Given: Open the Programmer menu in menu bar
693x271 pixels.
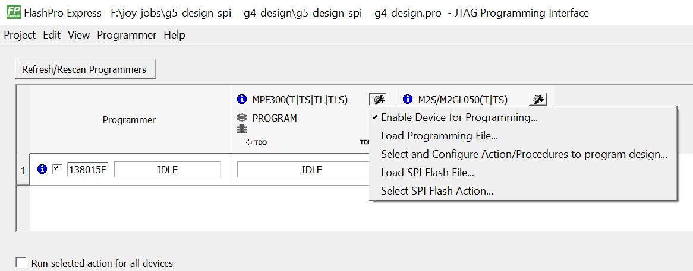Looking at the screenshot, I should (127, 35).
